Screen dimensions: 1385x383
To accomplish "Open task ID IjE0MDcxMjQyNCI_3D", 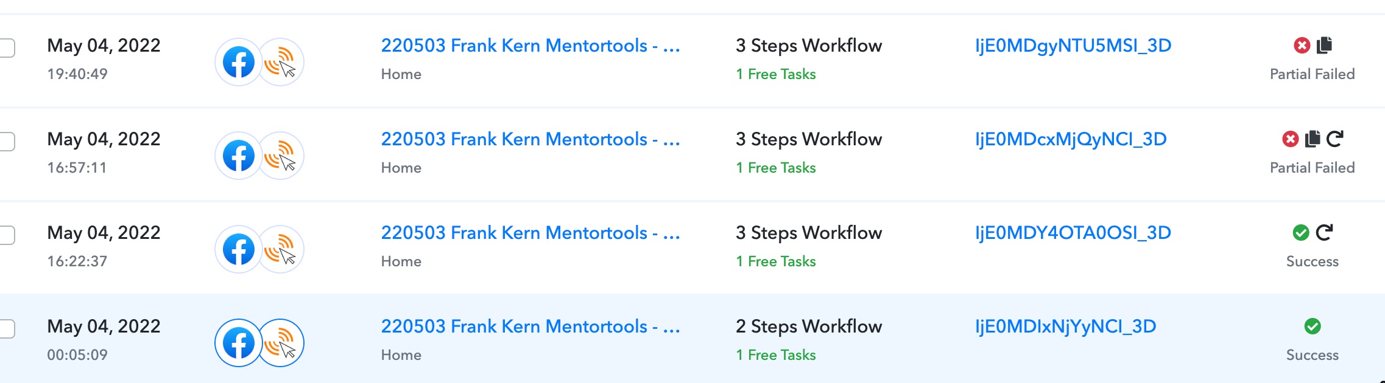I will pos(1071,139).
